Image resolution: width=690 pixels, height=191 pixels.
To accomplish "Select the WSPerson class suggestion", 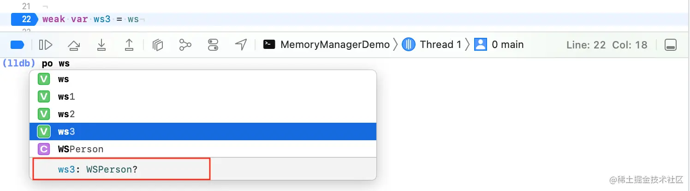I will click(x=203, y=149).
